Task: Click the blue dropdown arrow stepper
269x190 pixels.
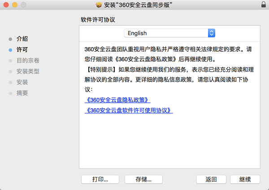Action: [x=212, y=33]
